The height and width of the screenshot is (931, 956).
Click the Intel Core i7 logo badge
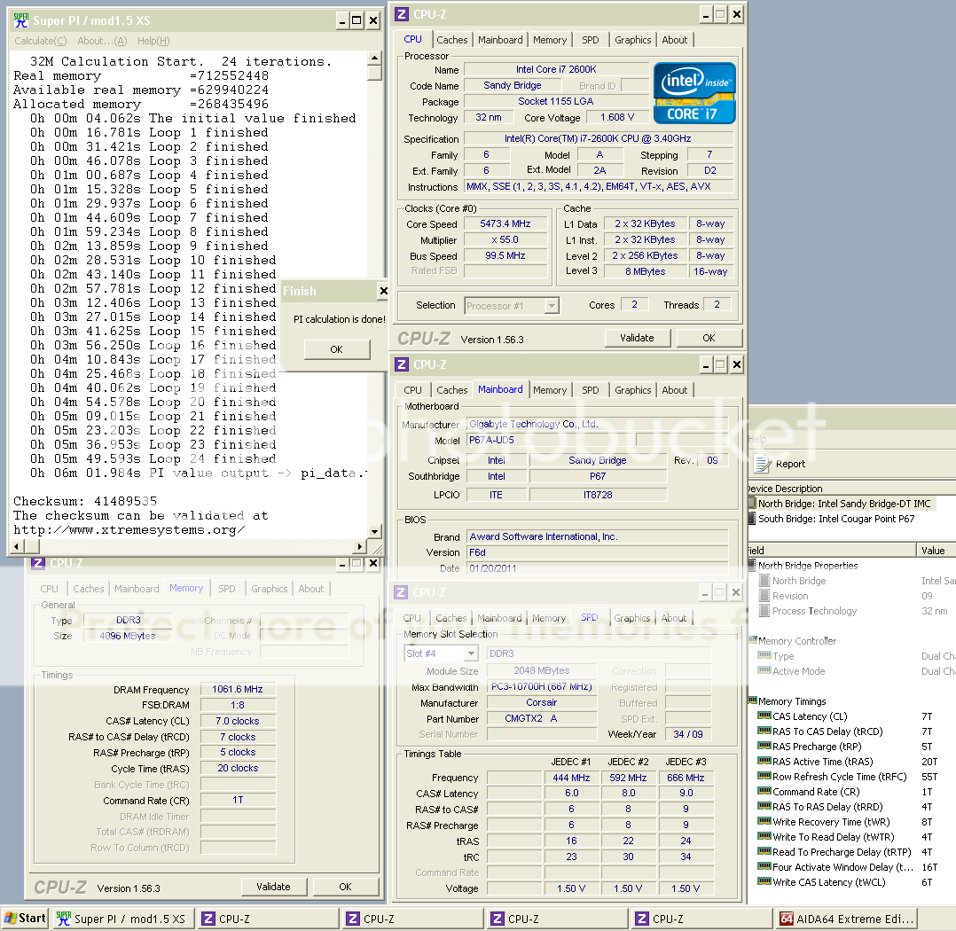[694, 93]
